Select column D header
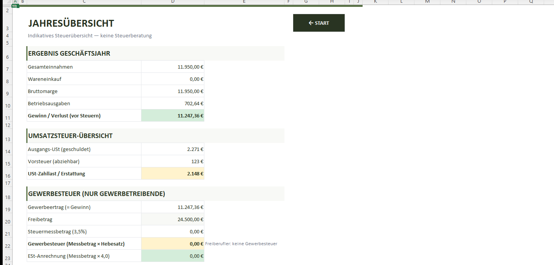Screen dimensions: 554x265 173,2
